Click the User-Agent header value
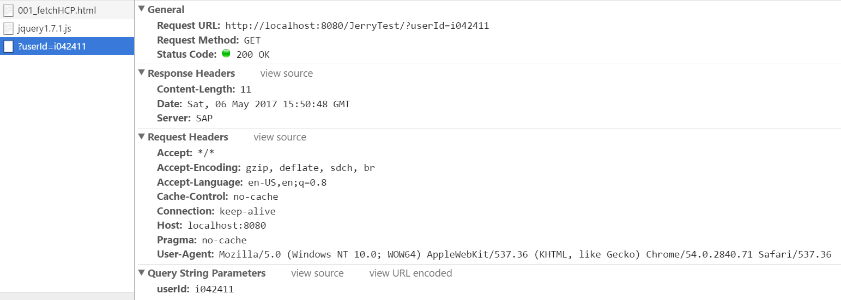Screen dimensions: 841x300 [525, 254]
